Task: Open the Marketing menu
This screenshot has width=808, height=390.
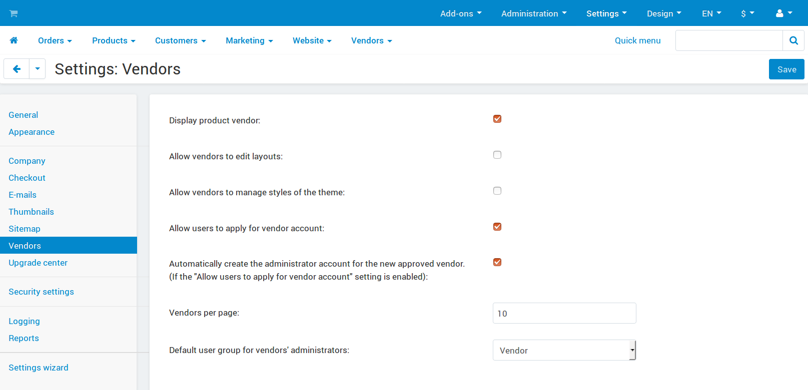Action: pos(249,40)
